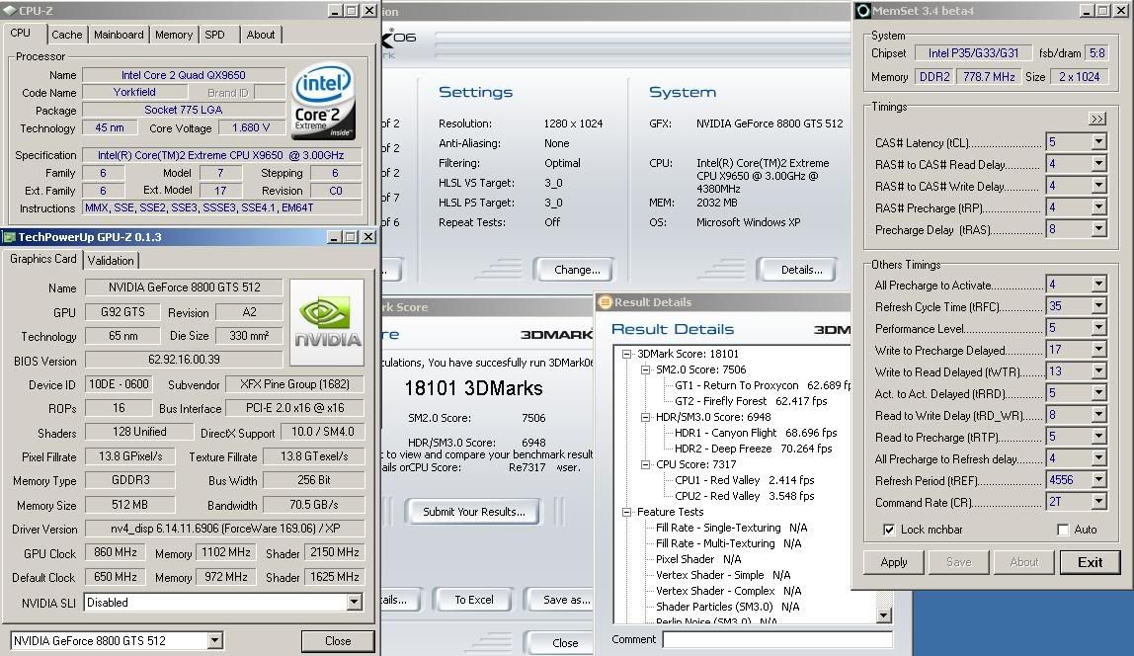Open the RAS# to CAS# Write Delay dropdown
Image resolution: width=1134 pixels, height=656 pixels.
click(1098, 185)
